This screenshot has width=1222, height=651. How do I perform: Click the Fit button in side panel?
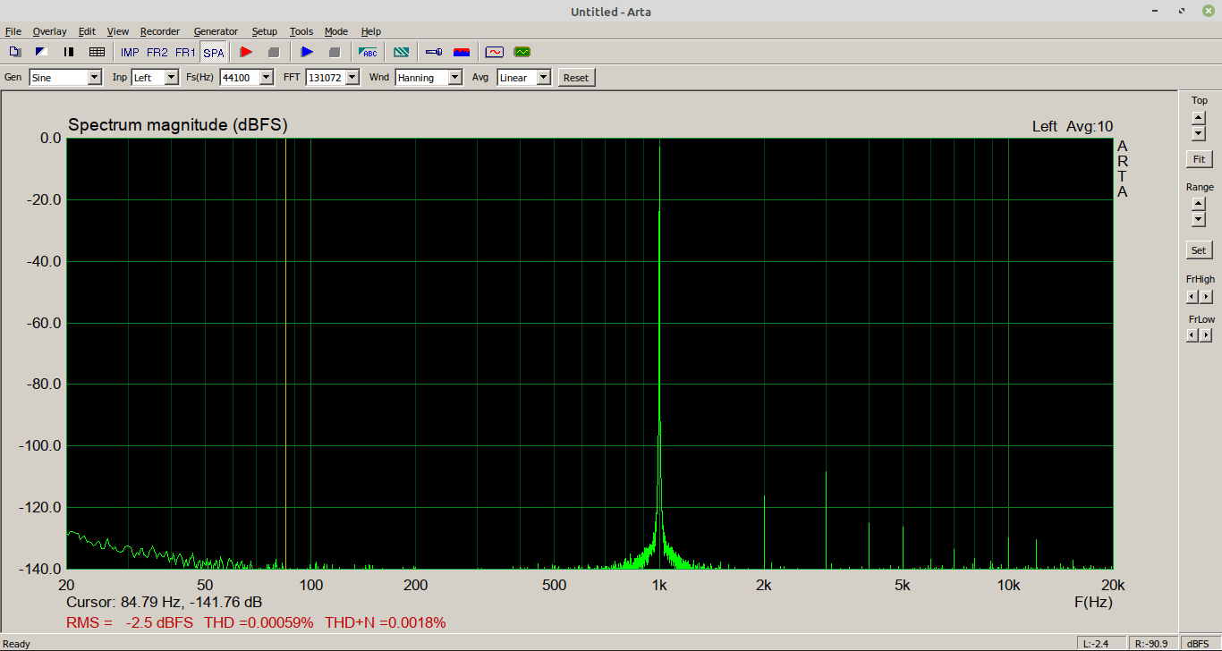(1199, 159)
